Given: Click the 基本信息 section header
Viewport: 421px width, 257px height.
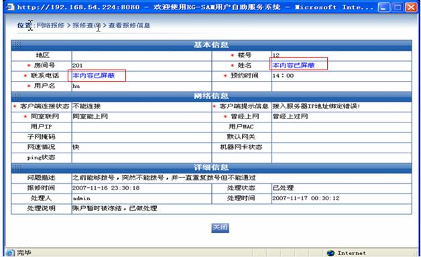Looking at the screenshot, I should coord(211,45).
